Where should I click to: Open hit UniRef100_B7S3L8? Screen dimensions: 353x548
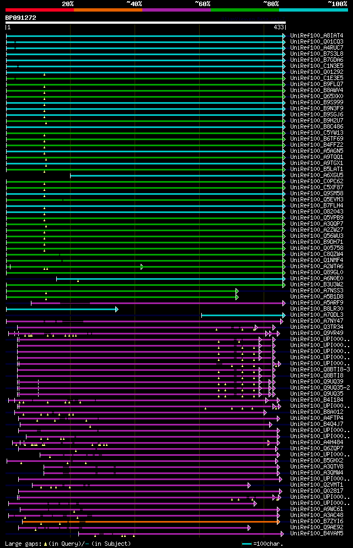[317, 54]
